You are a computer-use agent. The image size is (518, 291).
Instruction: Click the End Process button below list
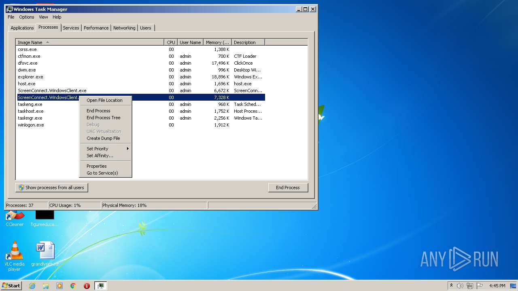pyautogui.click(x=288, y=188)
